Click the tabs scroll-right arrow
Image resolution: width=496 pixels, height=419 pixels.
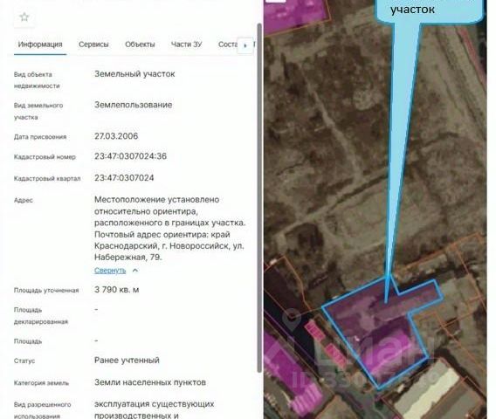245,45
